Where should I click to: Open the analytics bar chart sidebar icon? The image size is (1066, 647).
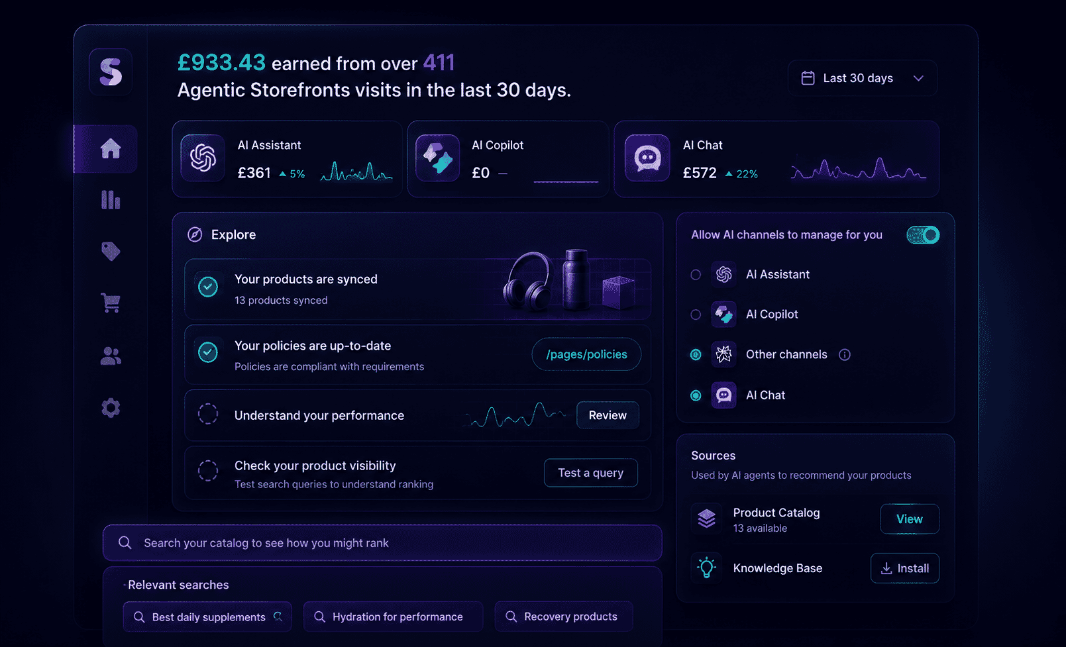[111, 199]
